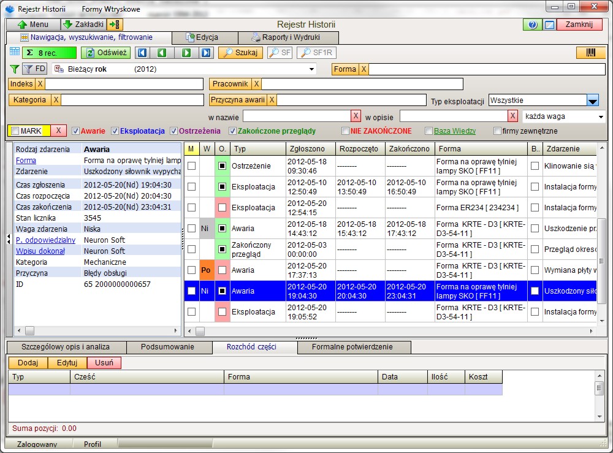The height and width of the screenshot is (453, 613).
Task: Click the 'w opisie' text field
Action: point(454,116)
